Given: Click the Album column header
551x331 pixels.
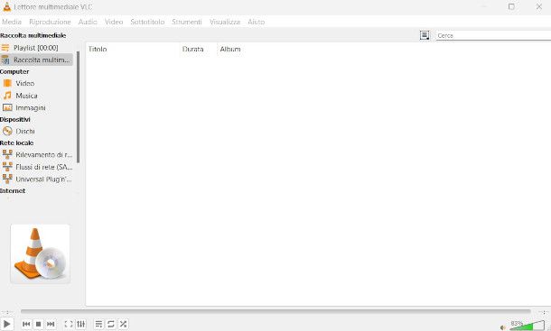Looking at the screenshot, I should click(230, 49).
